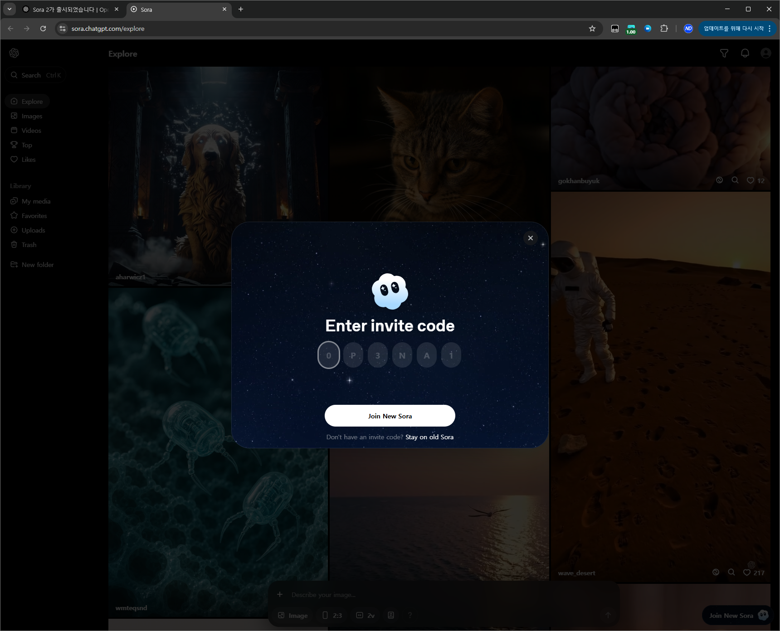780x631 pixels.
Task: Go forward in the browser
Action: click(27, 29)
